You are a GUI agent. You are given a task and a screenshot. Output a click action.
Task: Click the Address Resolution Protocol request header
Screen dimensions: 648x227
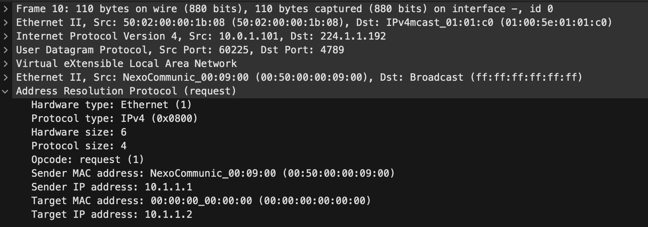pyautogui.click(x=125, y=91)
